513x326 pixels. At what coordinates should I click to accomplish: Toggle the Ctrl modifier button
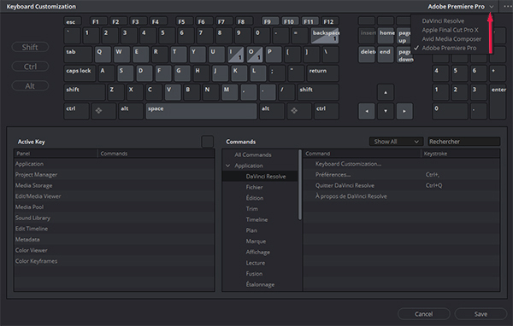[x=30, y=67]
